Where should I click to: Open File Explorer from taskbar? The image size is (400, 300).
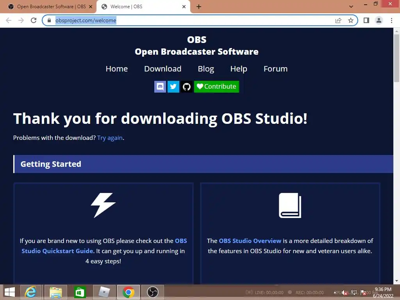click(55, 292)
